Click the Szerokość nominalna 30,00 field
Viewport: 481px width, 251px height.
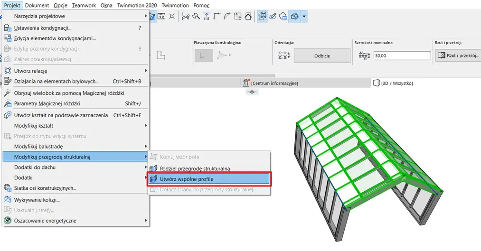click(x=402, y=56)
